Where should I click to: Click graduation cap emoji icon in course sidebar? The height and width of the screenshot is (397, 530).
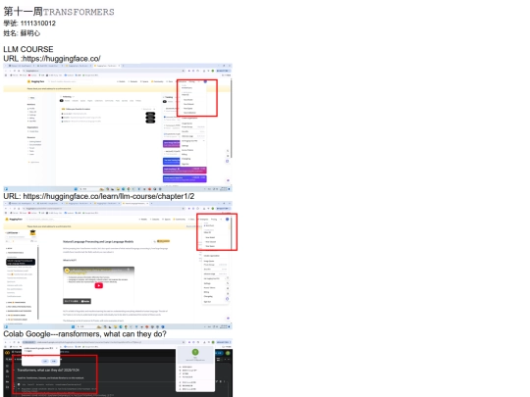coord(32,232)
